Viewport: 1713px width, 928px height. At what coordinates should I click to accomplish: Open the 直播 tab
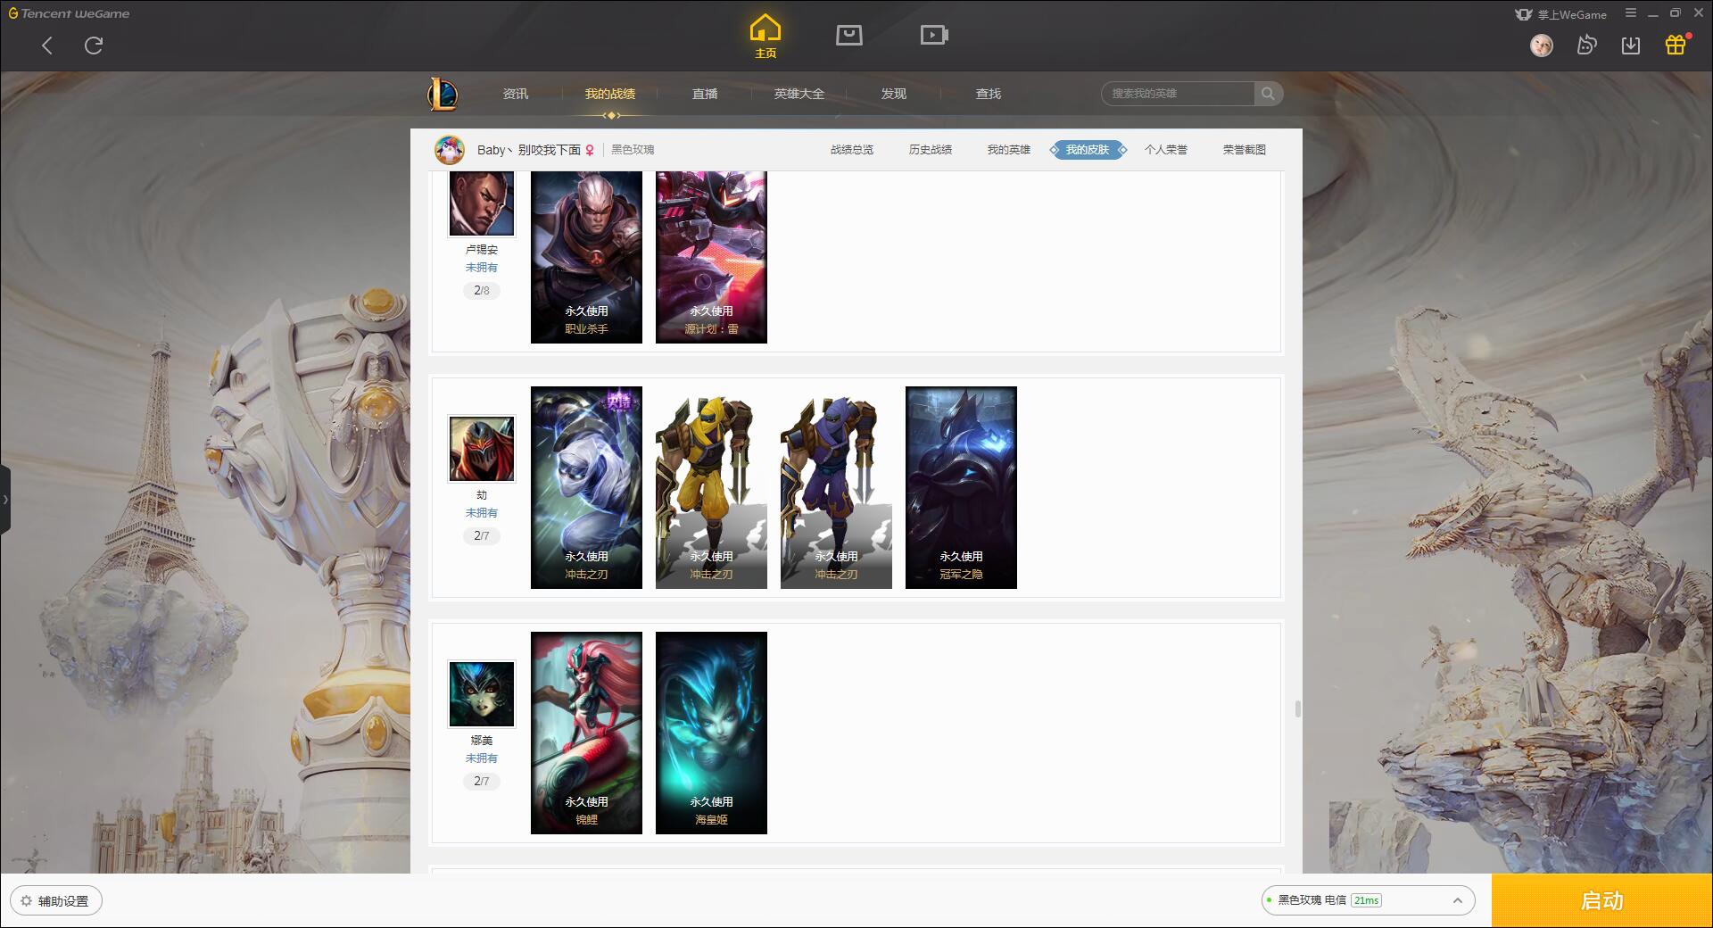pyautogui.click(x=705, y=94)
